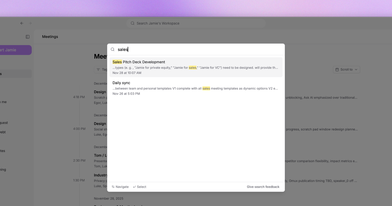
Task: Click the 2:30 PM timeline marker
Action: pyautogui.click(x=79, y=161)
